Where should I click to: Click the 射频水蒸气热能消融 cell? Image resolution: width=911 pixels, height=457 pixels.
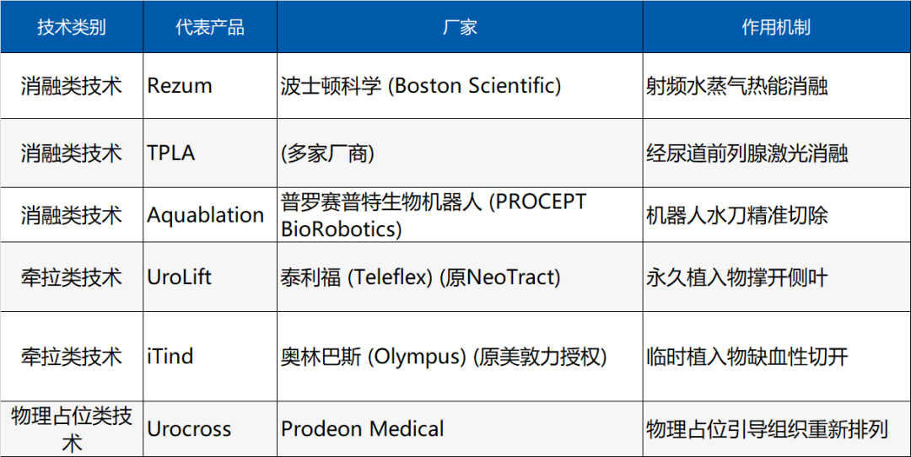(x=777, y=86)
